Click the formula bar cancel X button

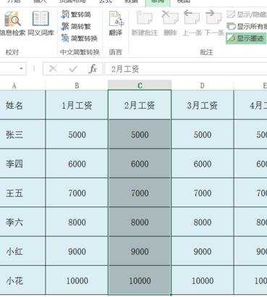click(53, 69)
